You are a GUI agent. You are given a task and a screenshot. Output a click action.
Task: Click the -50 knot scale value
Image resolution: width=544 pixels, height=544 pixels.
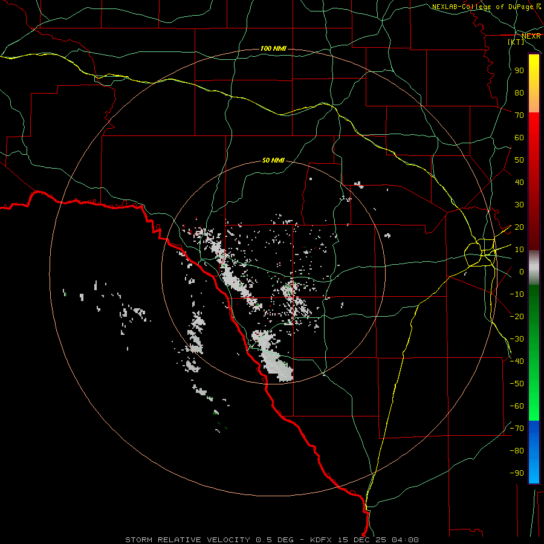pos(517,384)
